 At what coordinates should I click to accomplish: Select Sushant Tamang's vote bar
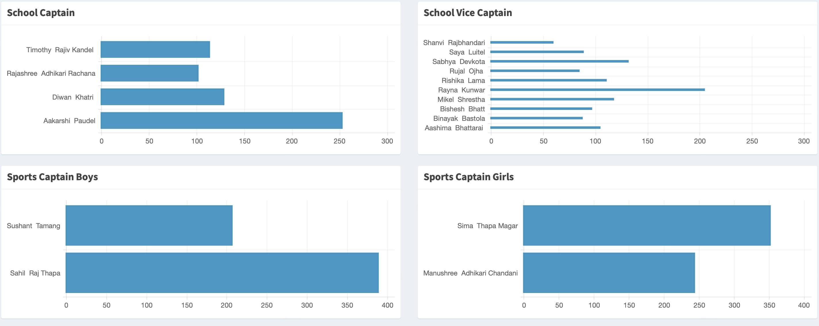(x=149, y=225)
